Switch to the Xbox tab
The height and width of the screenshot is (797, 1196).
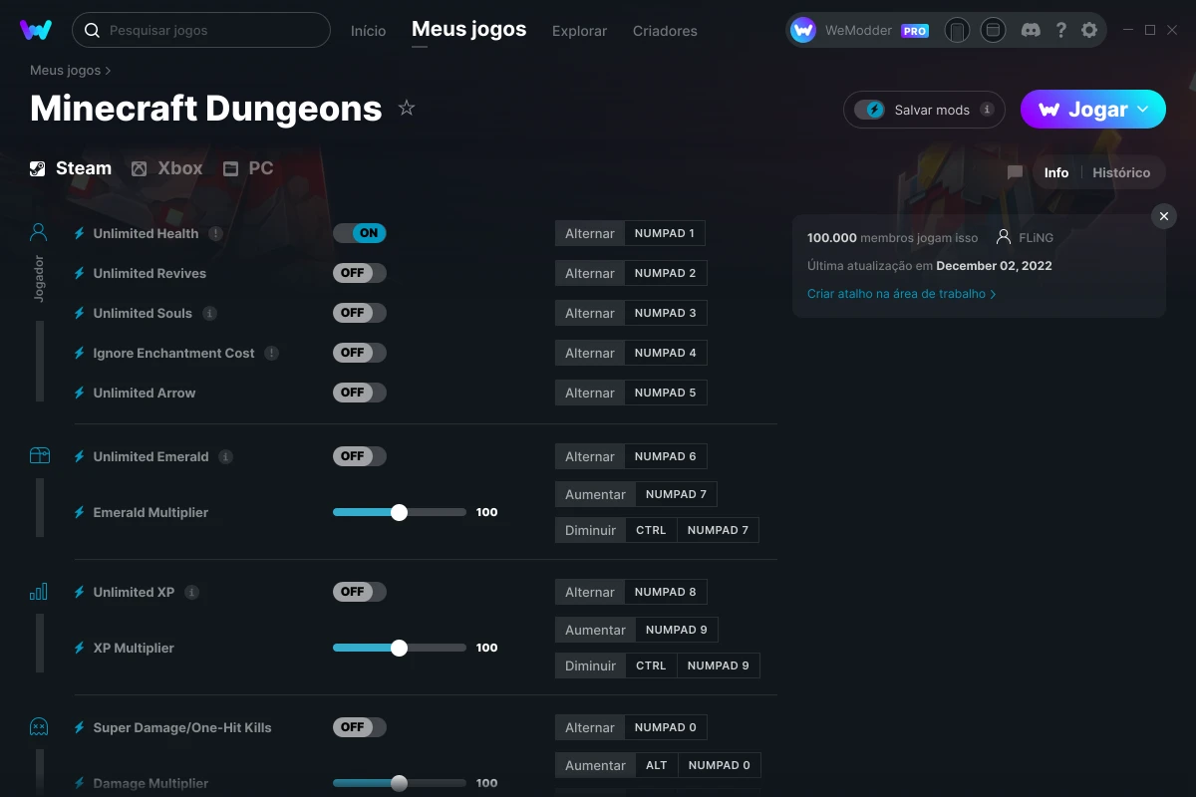[x=167, y=167]
